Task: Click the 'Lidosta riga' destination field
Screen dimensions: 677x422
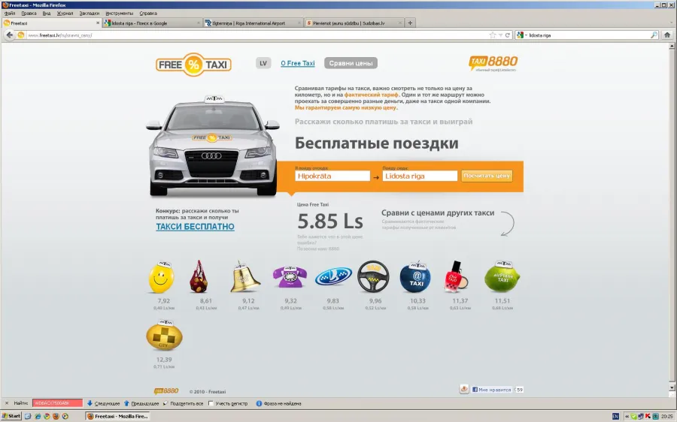Action: (420, 176)
